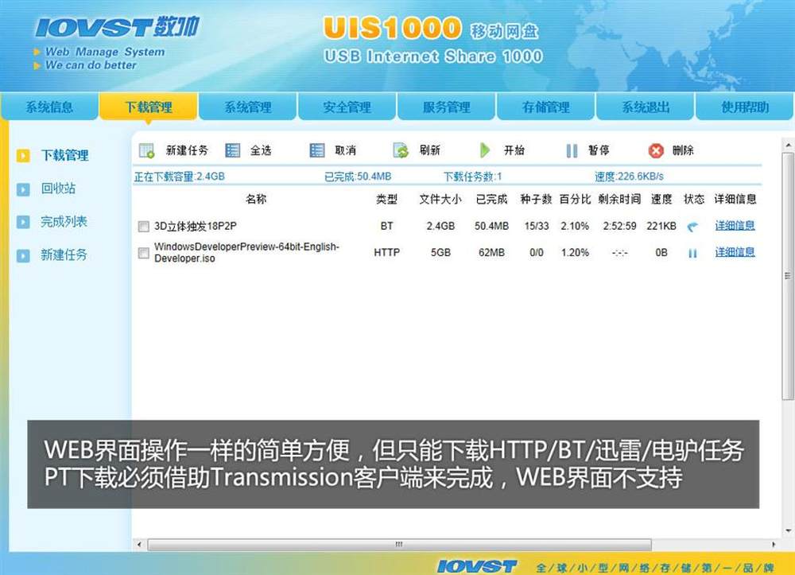
Task: Click the downloading status icon for 3D立体独发18P2P
Action: click(692, 226)
